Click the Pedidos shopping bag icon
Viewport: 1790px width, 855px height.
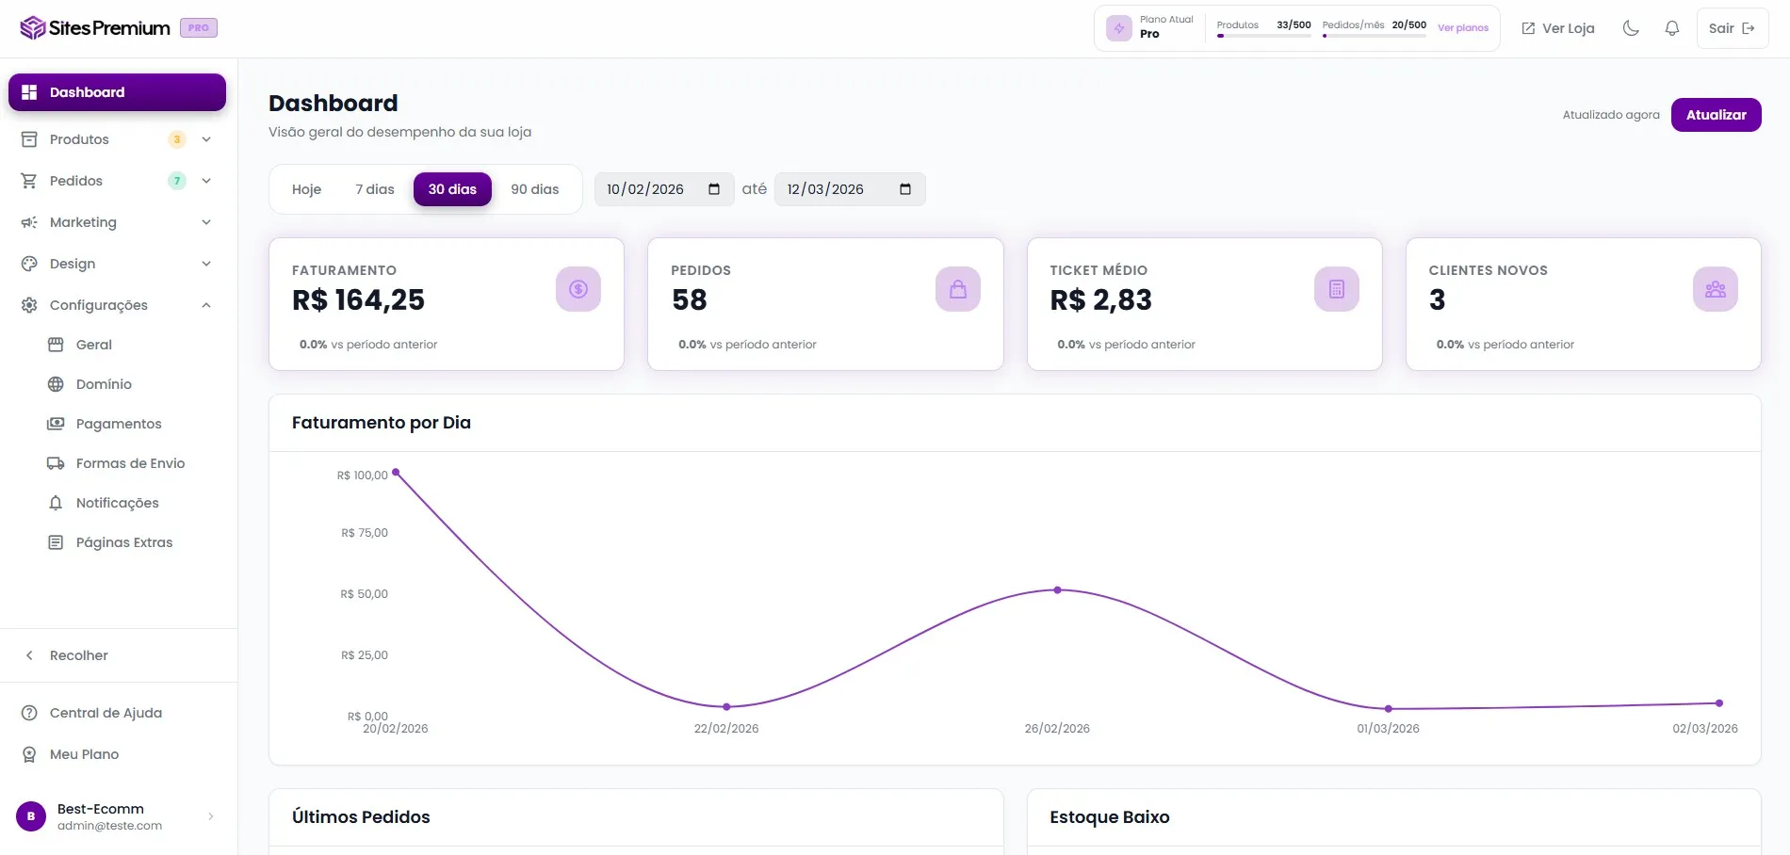(x=957, y=289)
